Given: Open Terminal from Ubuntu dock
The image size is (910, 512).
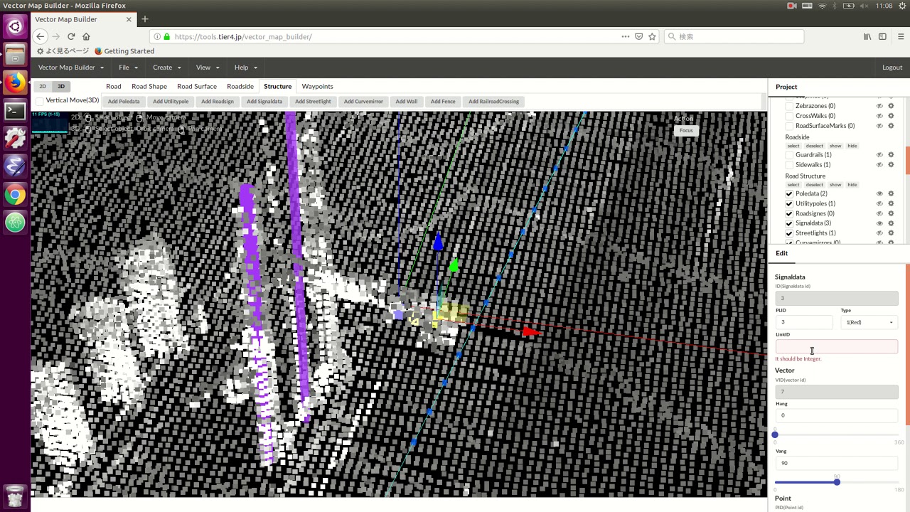Looking at the screenshot, I should tap(15, 111).
